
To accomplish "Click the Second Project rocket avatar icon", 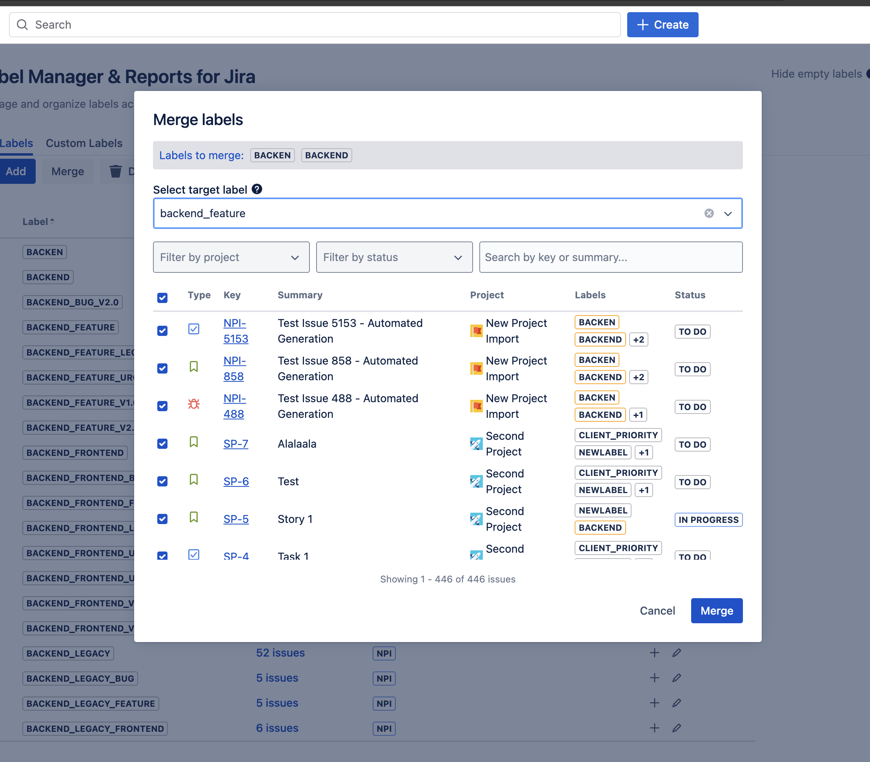I will (476, 443).
